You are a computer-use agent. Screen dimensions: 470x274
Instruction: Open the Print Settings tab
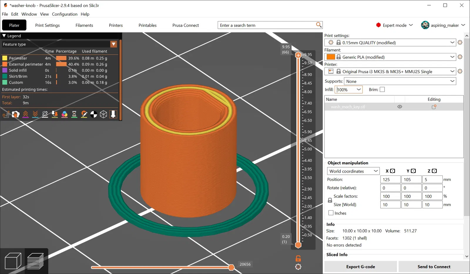pos(47,25)
